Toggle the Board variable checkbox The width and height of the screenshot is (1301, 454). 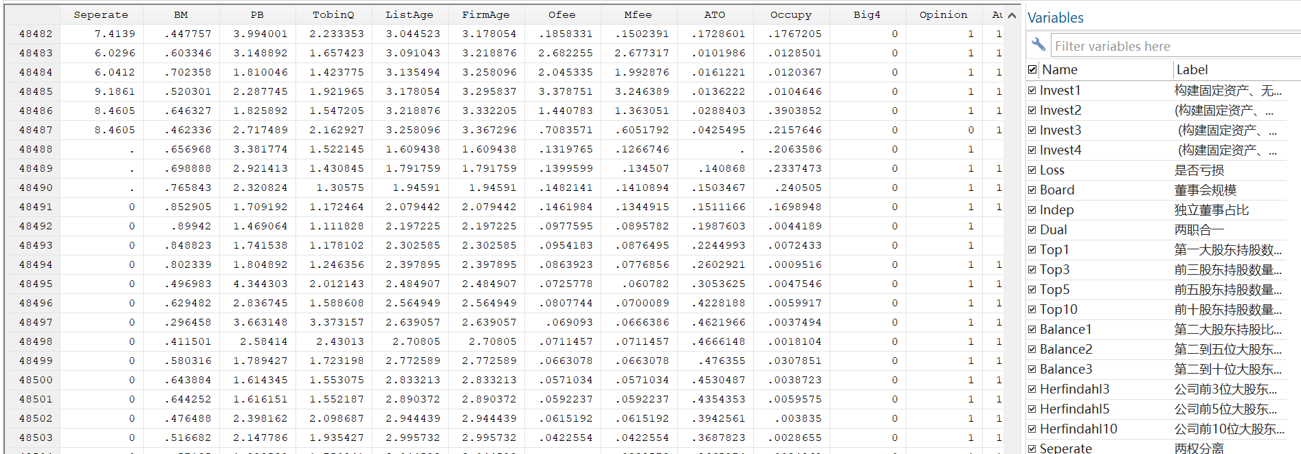tap(1032, 190)
